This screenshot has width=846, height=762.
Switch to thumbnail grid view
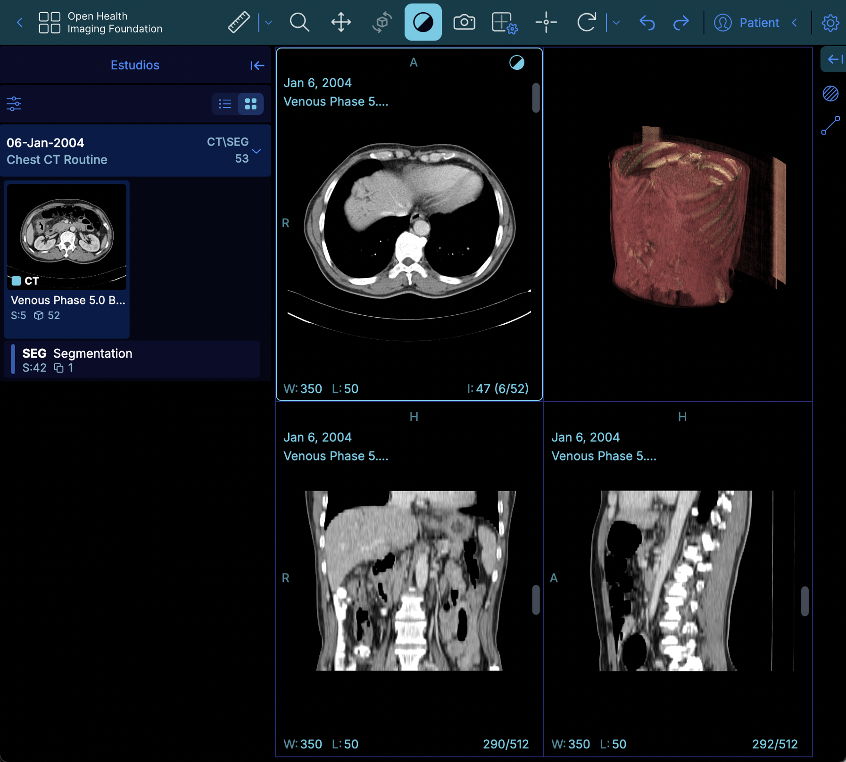(x=251, y=104)
